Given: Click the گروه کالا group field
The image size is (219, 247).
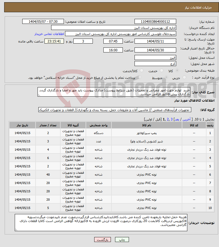Looking at the screenshot, I should 115,110.
